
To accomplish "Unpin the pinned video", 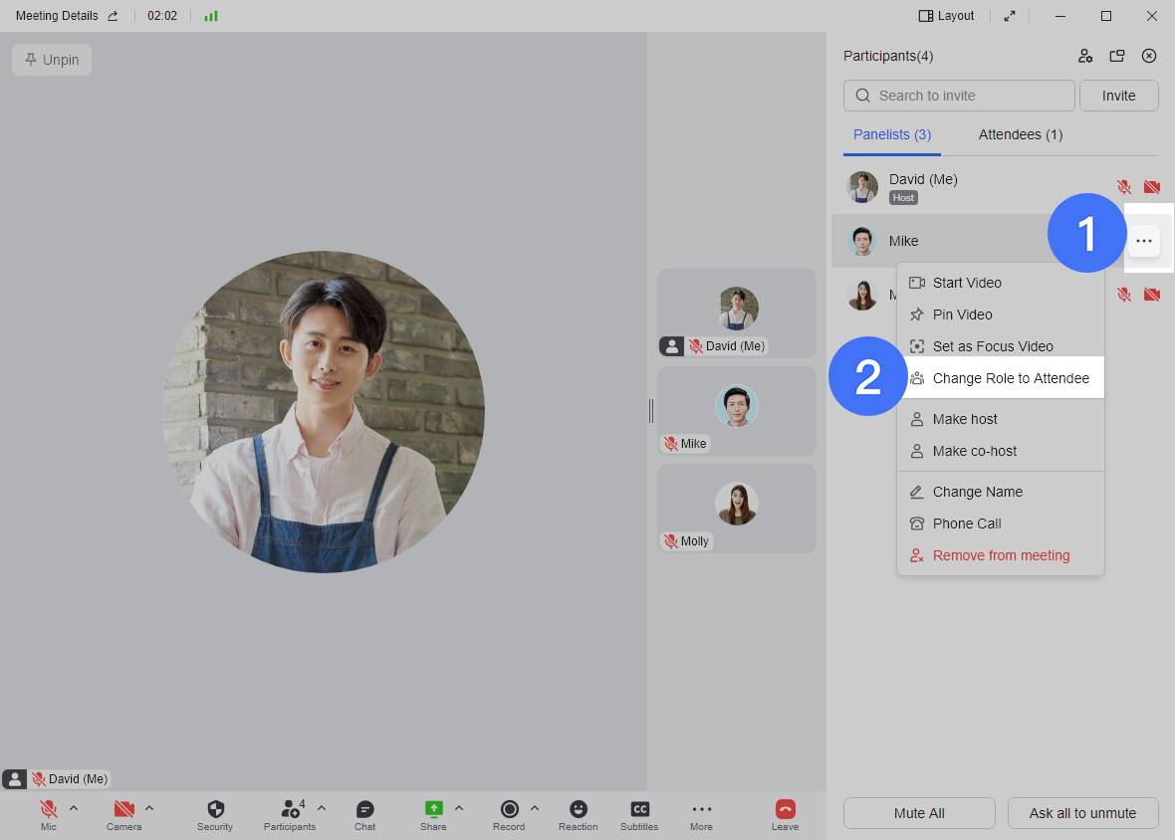I will tap(52, 60).
